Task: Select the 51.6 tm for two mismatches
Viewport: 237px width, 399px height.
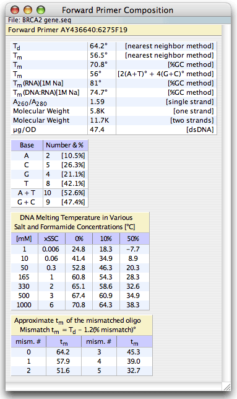Action: (63, 370)
